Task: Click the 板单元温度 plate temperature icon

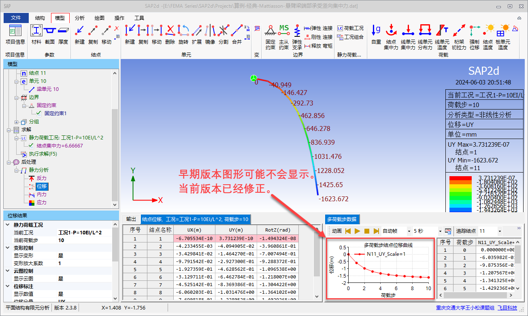Action: coord(503,36)
